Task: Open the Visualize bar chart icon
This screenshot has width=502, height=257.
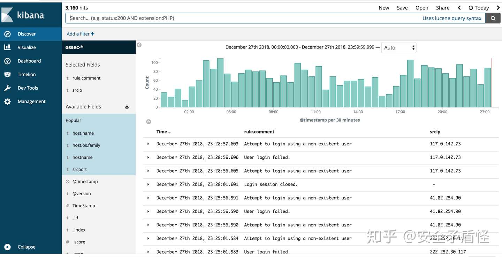Action: [x=7, y=47]
